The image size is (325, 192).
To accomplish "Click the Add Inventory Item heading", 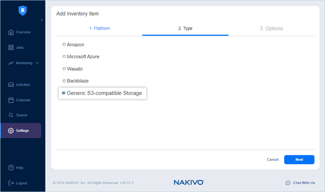I will click(78, 14).
